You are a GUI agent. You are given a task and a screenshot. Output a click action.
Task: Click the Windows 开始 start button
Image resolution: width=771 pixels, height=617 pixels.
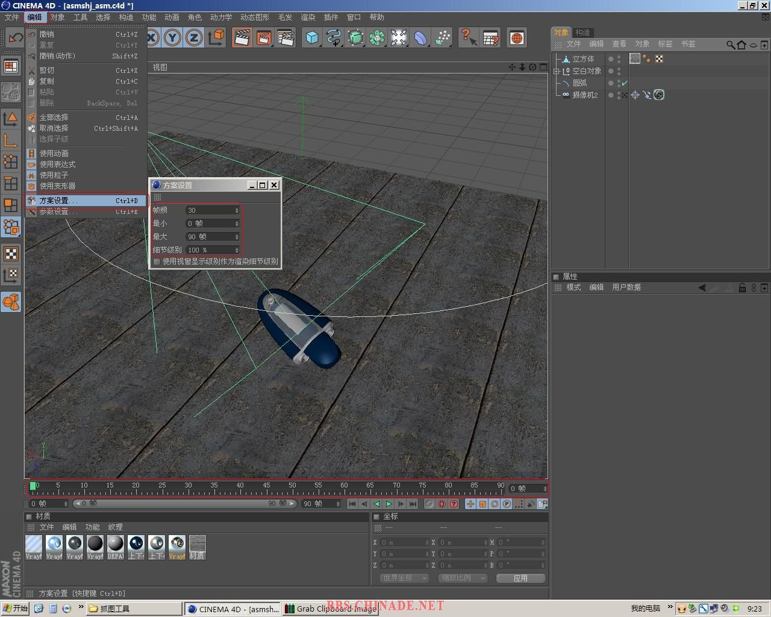coord(16,609)
